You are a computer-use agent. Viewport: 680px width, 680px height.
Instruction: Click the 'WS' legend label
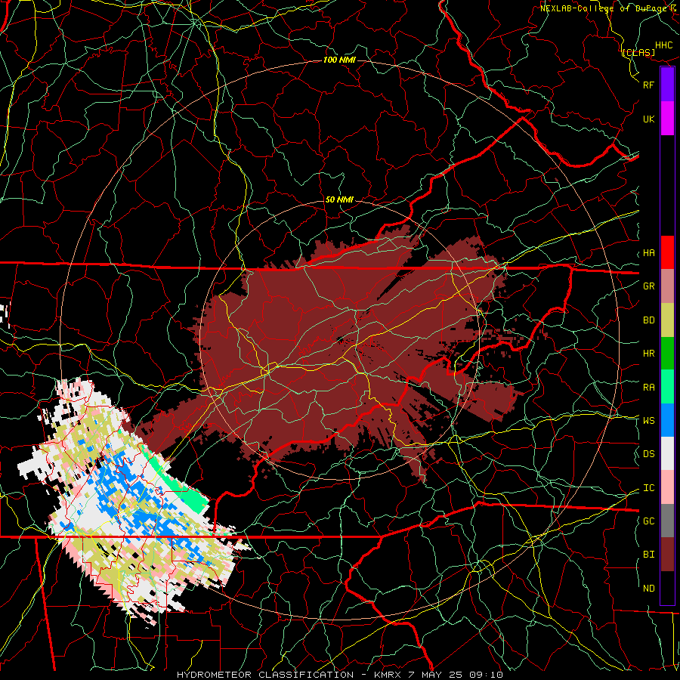(649, 420)
